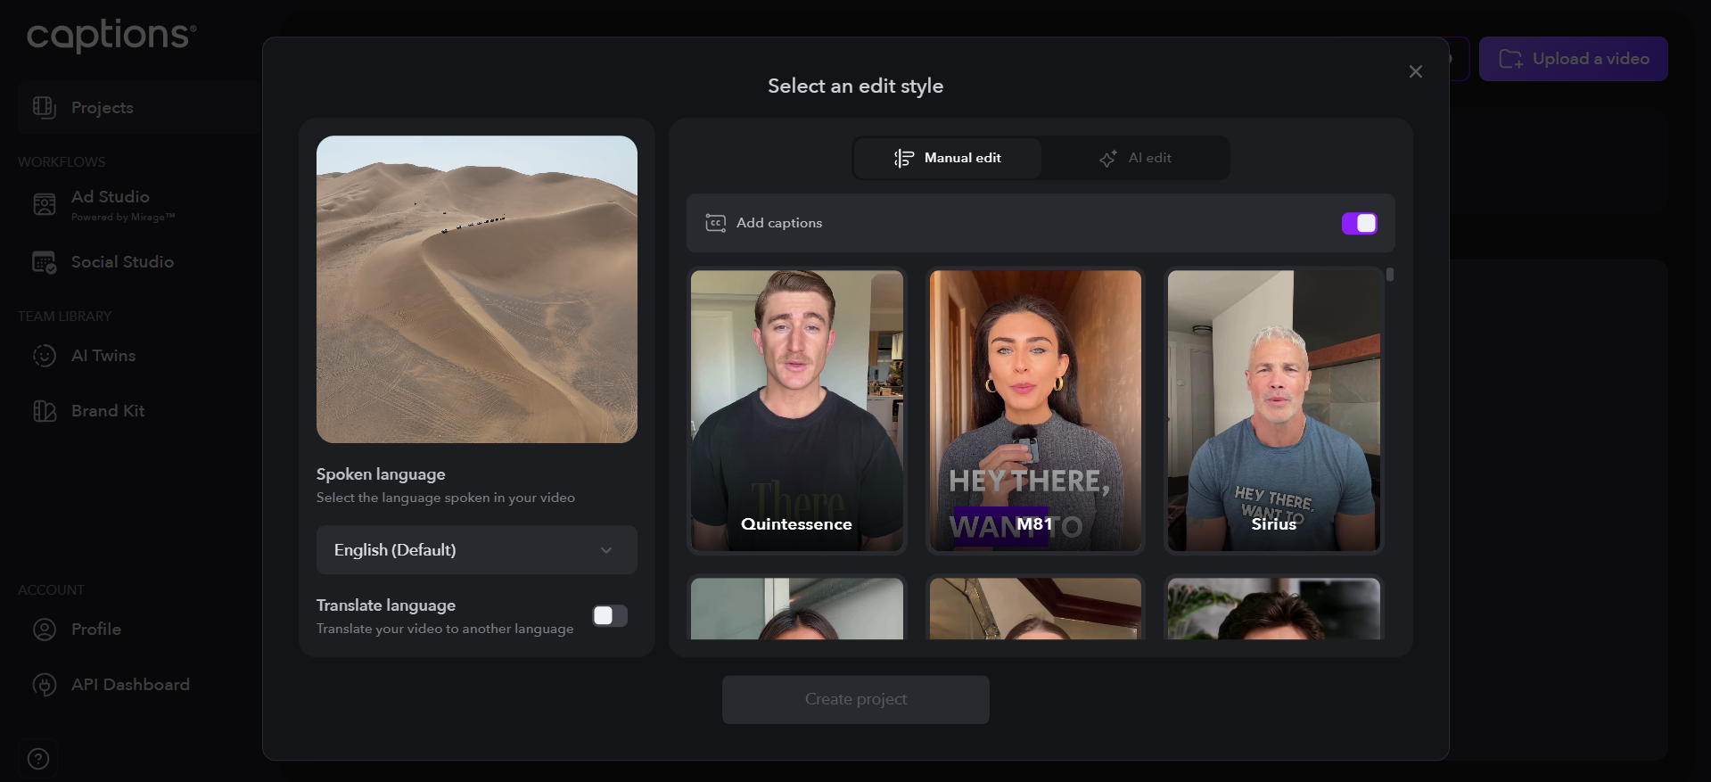Click the Projects icon in sidebar

pos(44,108)
